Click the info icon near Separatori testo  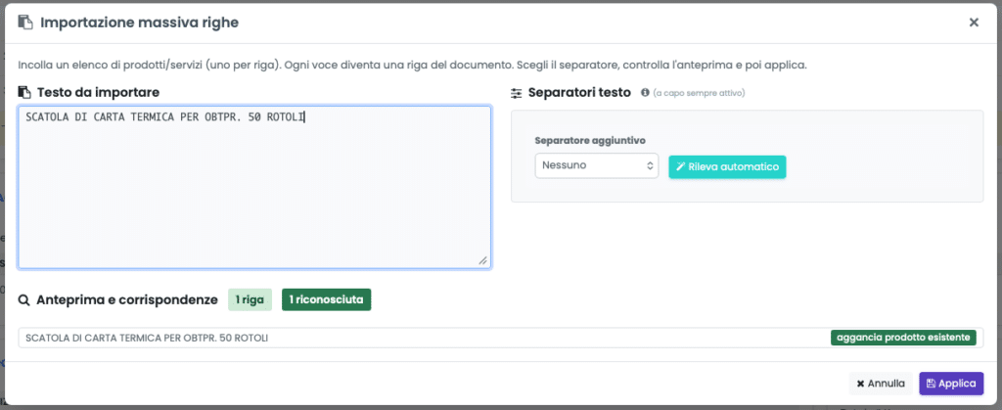point(645,93)
